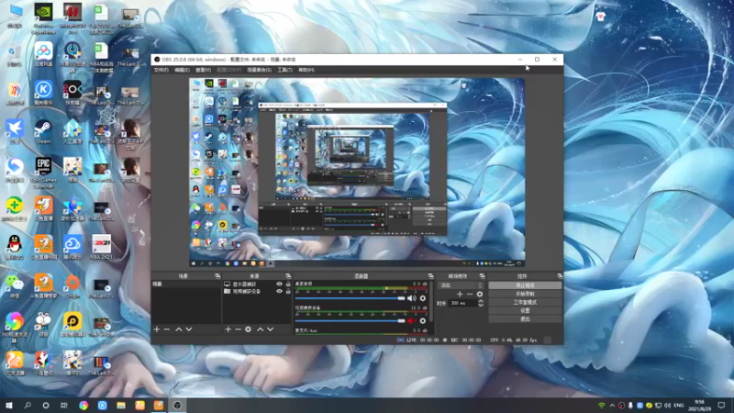Open the WeChat desktop shortcut

coord(15,286)
